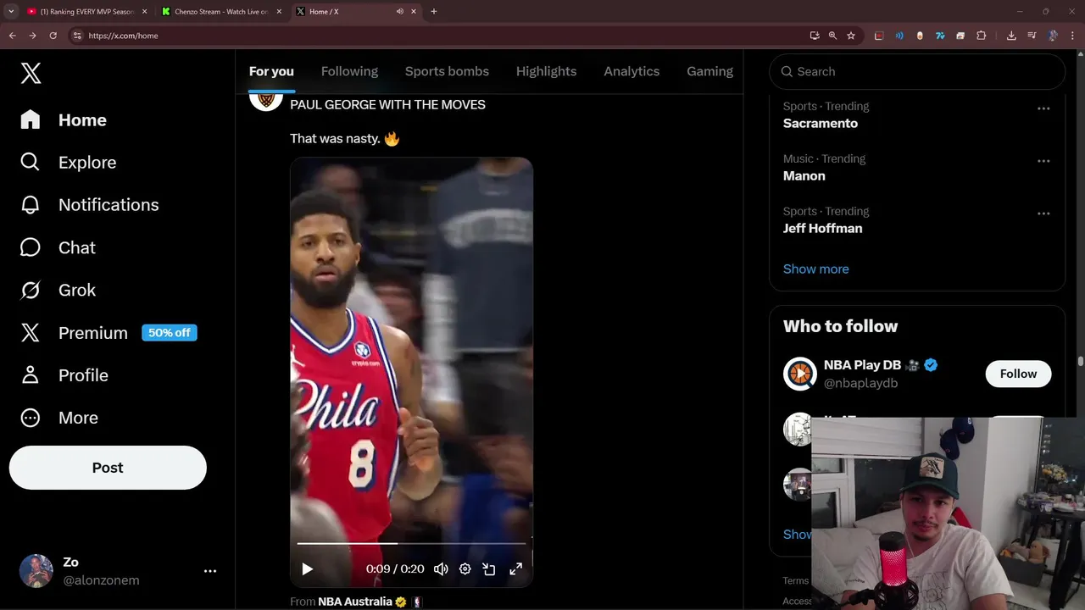Click the Zo profile avatar
1085x610 pixels.
coord(36,571)
